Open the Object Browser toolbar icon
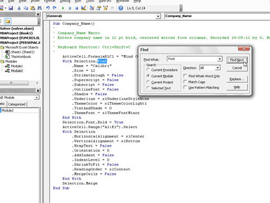This screenshot has width=270, height=203. point(105,8)
